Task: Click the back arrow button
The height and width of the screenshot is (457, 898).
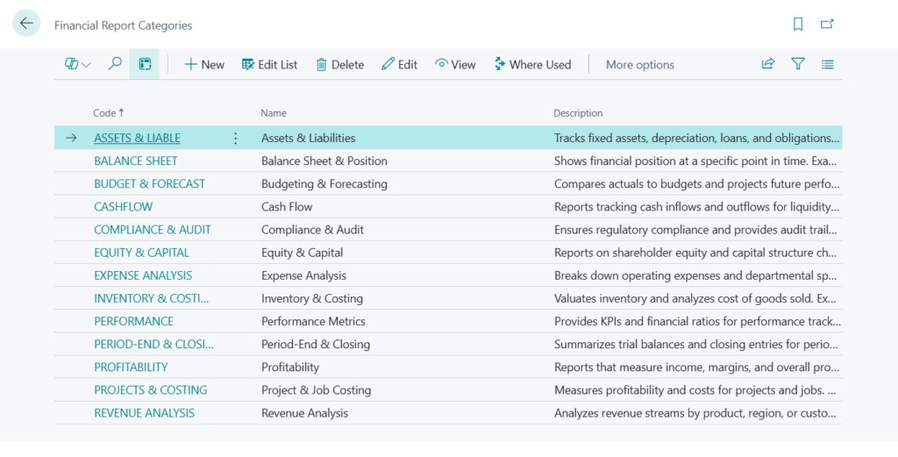Action: coord(26,24)
